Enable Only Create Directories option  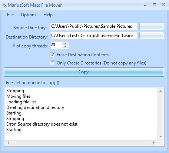click(52, 63)
